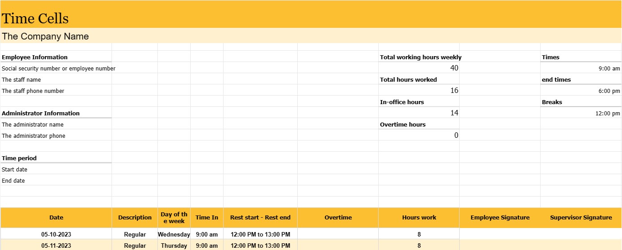Click the Time Cells title banner

(35, 18)
